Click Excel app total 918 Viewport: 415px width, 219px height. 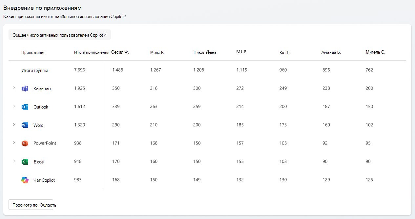tap(78, 161)
